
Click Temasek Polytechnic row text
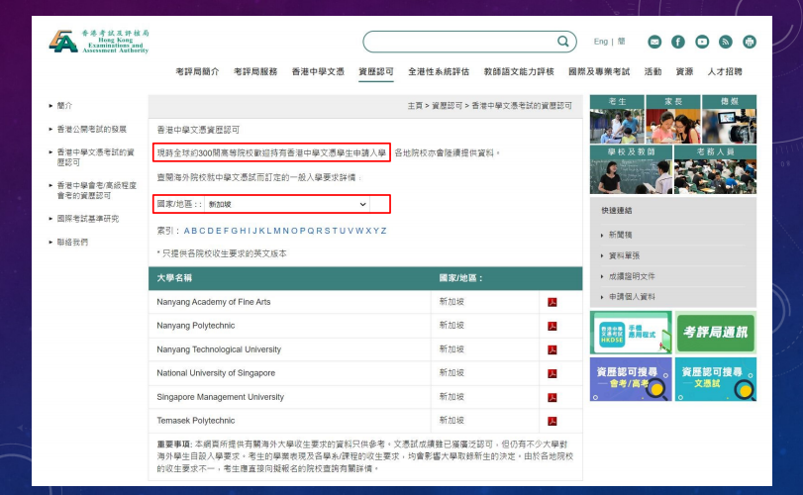point(196,421)
